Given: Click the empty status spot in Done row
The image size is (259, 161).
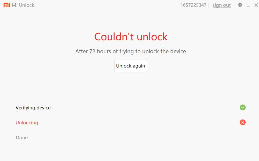Looking at the screenshot, I should click(x=242, y=138).
